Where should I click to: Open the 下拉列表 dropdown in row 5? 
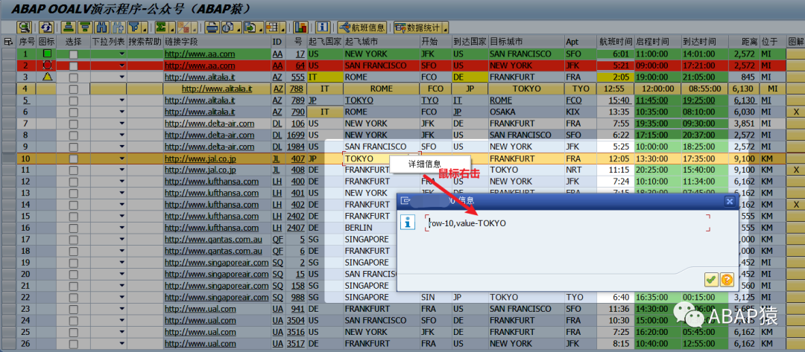(121, 100)
